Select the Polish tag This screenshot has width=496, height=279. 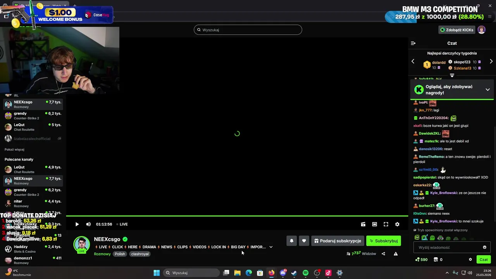click(120, 254)
